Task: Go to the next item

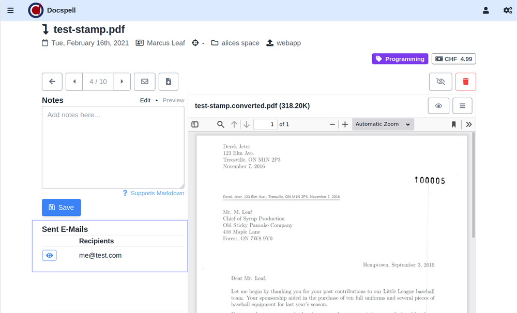Action: click(121, 82)
